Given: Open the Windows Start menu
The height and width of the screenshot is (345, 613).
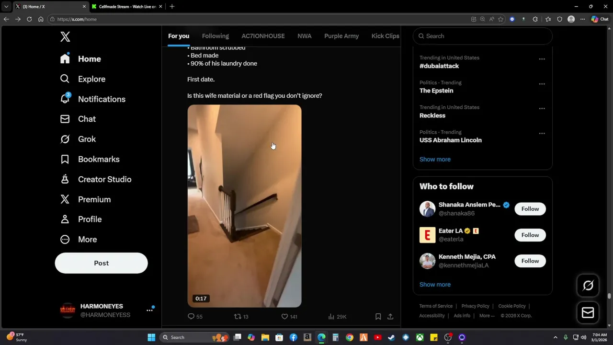Looking at the screenshot, I should (x=151, y=337).
